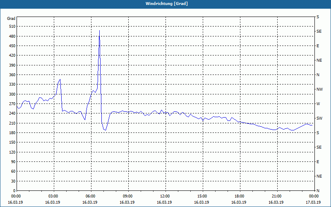Pick the 18:00 time label

coord(239,196)
